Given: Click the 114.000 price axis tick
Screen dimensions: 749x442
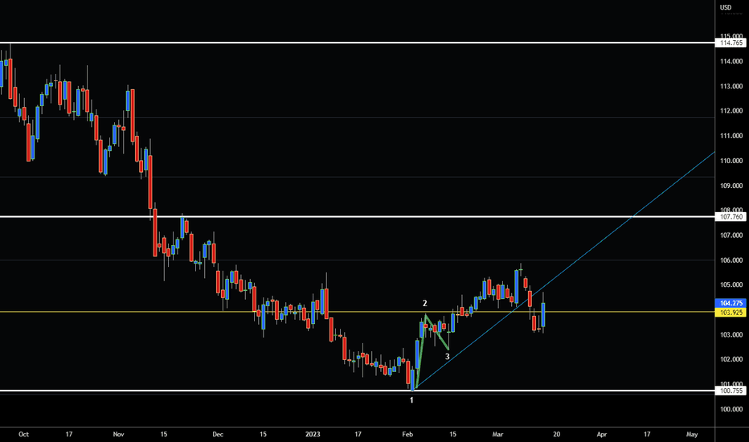Looking at the screenshot, I should click(731, 61).
